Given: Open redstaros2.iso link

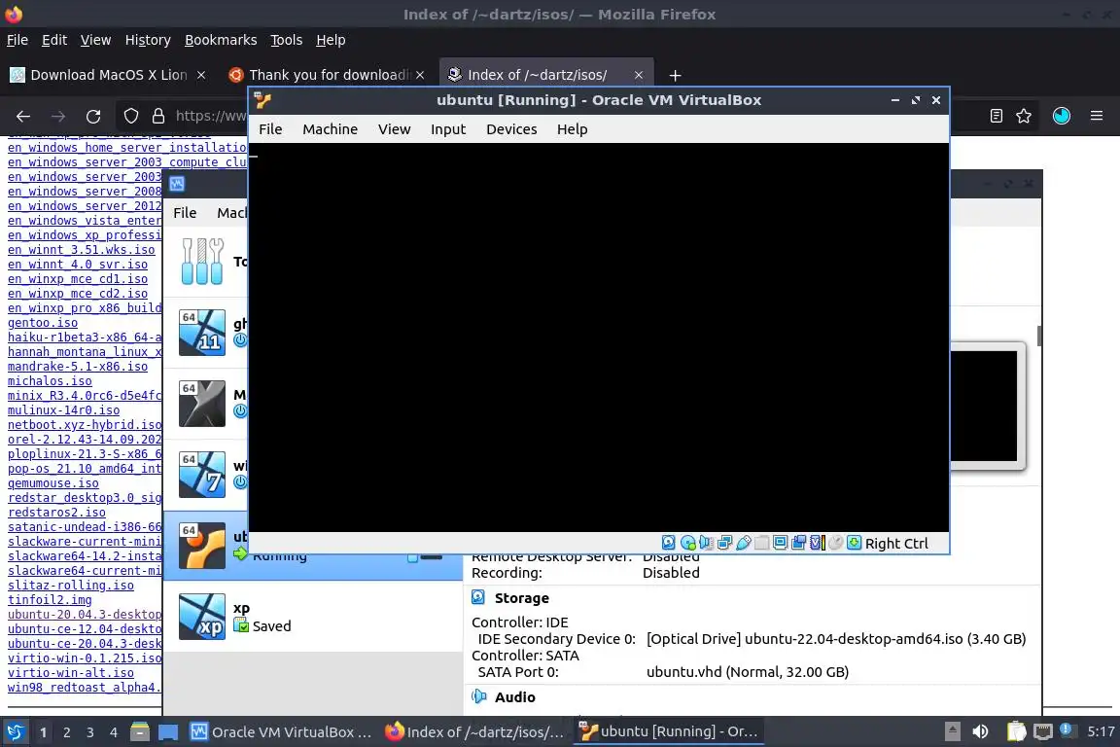Looking at the screenshot, I should coord(56,513).
